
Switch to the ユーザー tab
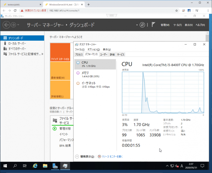104,55
